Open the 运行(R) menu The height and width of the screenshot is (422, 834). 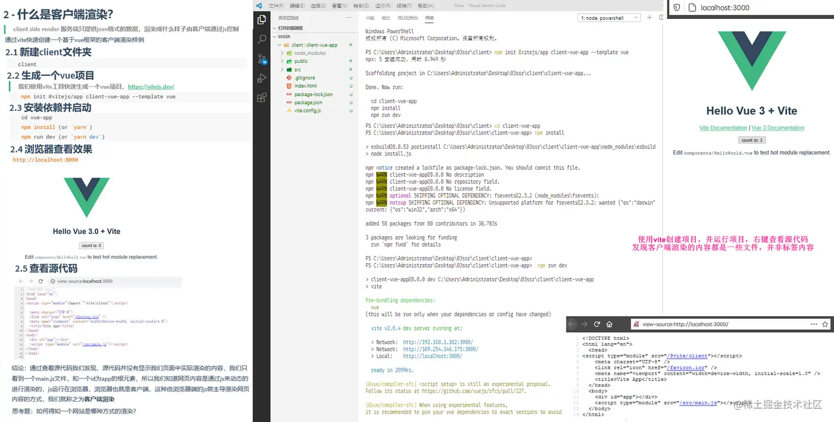[x=383, y=6]
